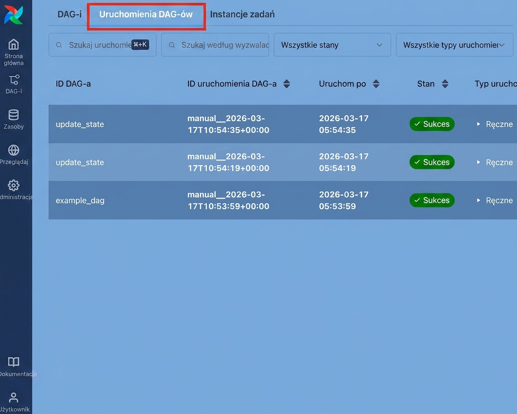Click Szukaj uruchomień search field

click(102, 45)
